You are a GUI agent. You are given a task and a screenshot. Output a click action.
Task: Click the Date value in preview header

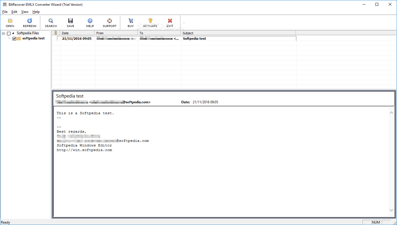(x=205, y=102)
